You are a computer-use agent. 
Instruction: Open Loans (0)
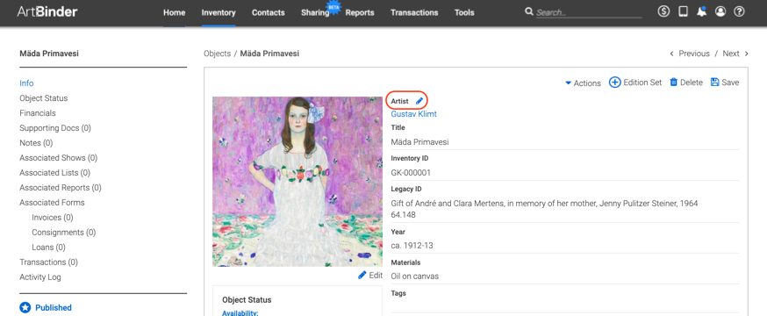click(x=48, y=247)
